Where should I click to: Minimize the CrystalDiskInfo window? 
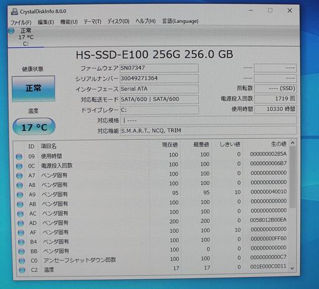251,11
